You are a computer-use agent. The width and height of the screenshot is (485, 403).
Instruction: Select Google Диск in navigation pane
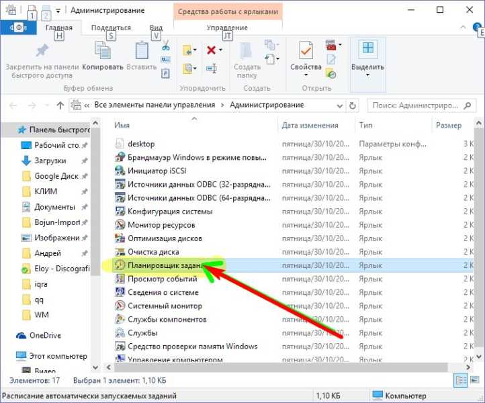click(x=54, y=176)
